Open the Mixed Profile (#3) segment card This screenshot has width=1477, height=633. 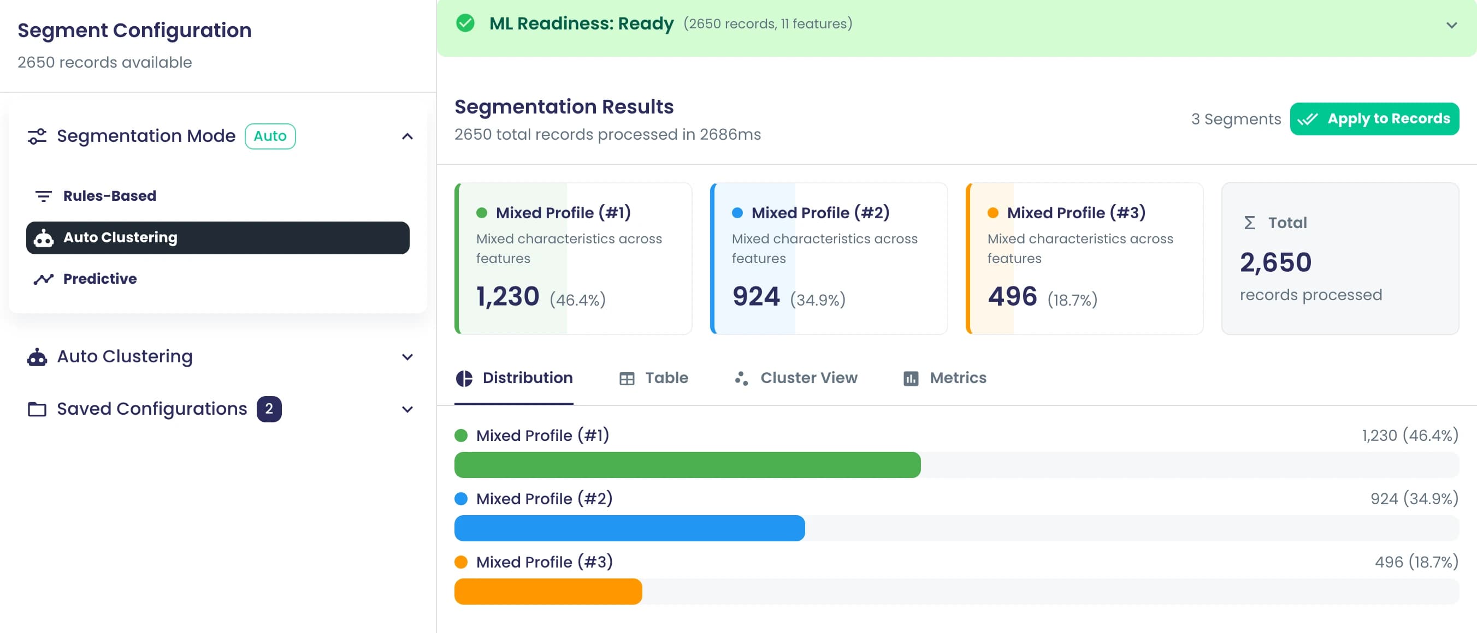point(1084,259)
